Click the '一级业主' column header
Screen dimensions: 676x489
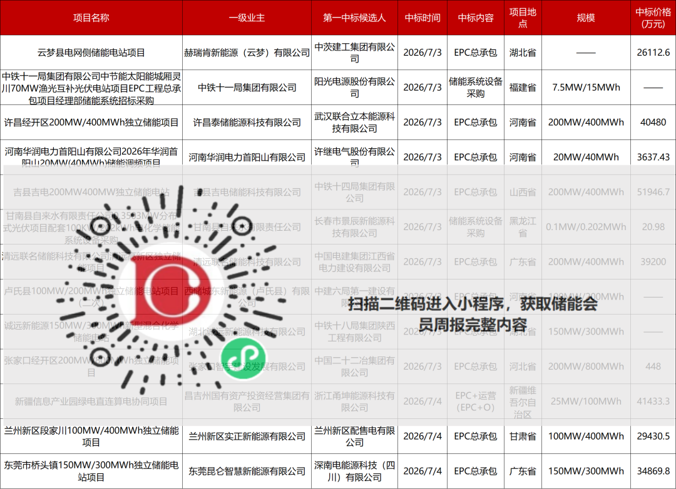(x=247, y=18)
